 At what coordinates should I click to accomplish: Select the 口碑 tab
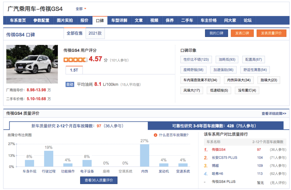pyautogui.click(x=100, y=20)
